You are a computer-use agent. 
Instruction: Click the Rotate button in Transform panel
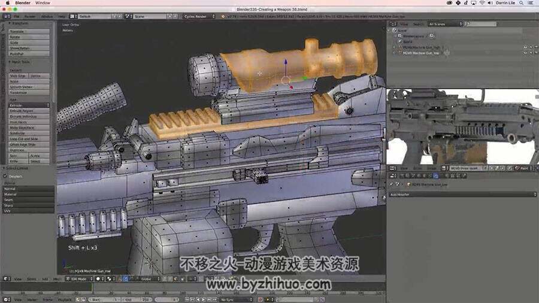pyautogui.click(x=29, y=37)
